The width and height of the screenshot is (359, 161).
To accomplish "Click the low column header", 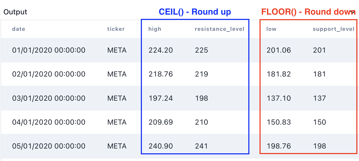I will (271, 29).
